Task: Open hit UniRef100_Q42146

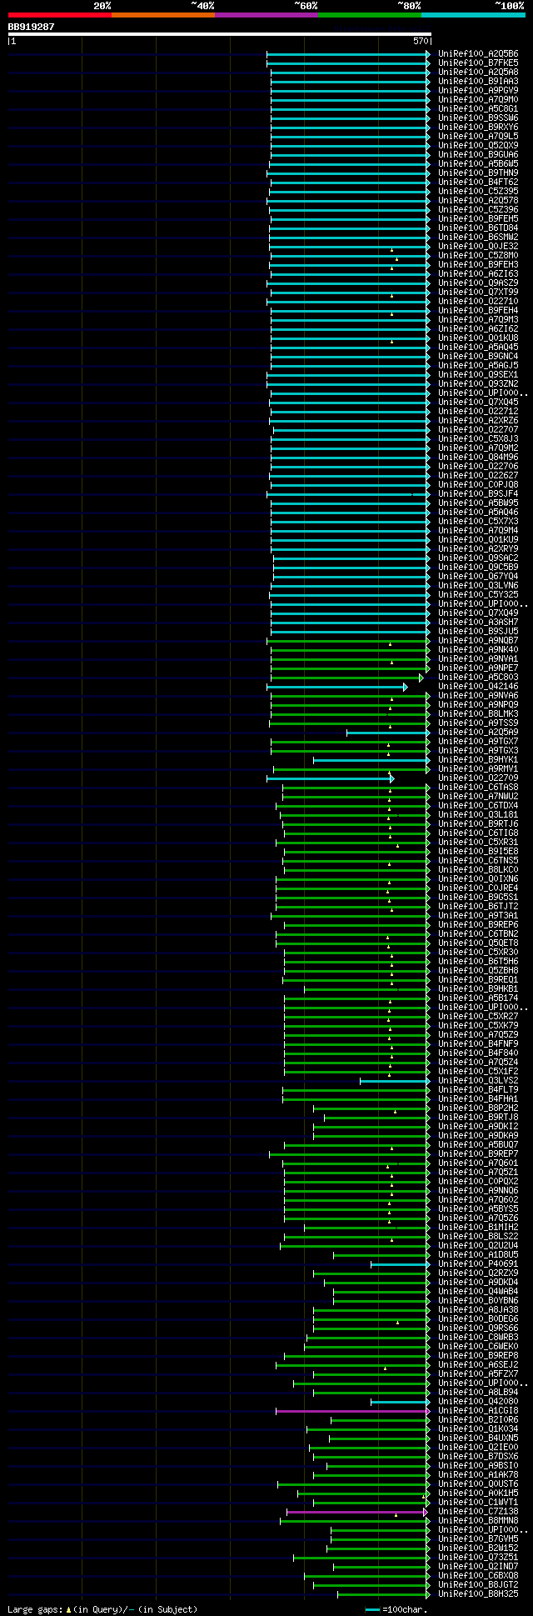Action: 478,687
